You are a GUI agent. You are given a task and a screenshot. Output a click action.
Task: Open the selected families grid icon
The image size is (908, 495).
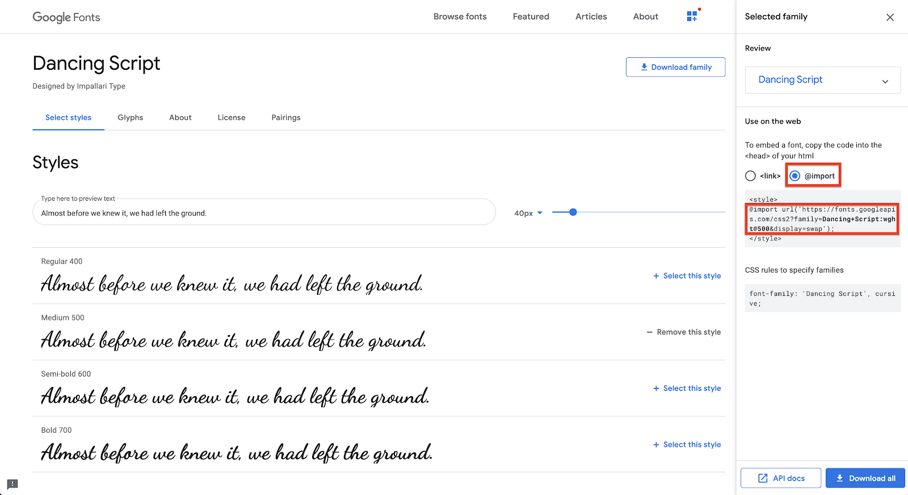[x=692, y=16]
